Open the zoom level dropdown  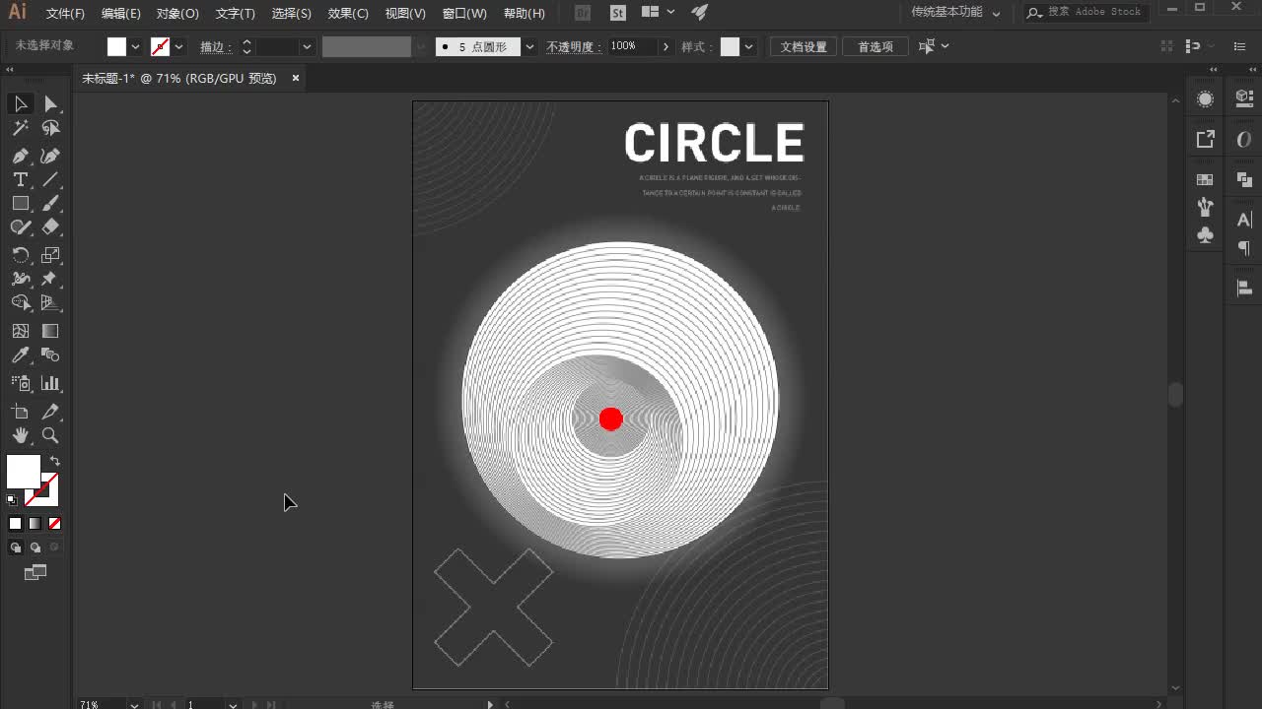[133, 704]
